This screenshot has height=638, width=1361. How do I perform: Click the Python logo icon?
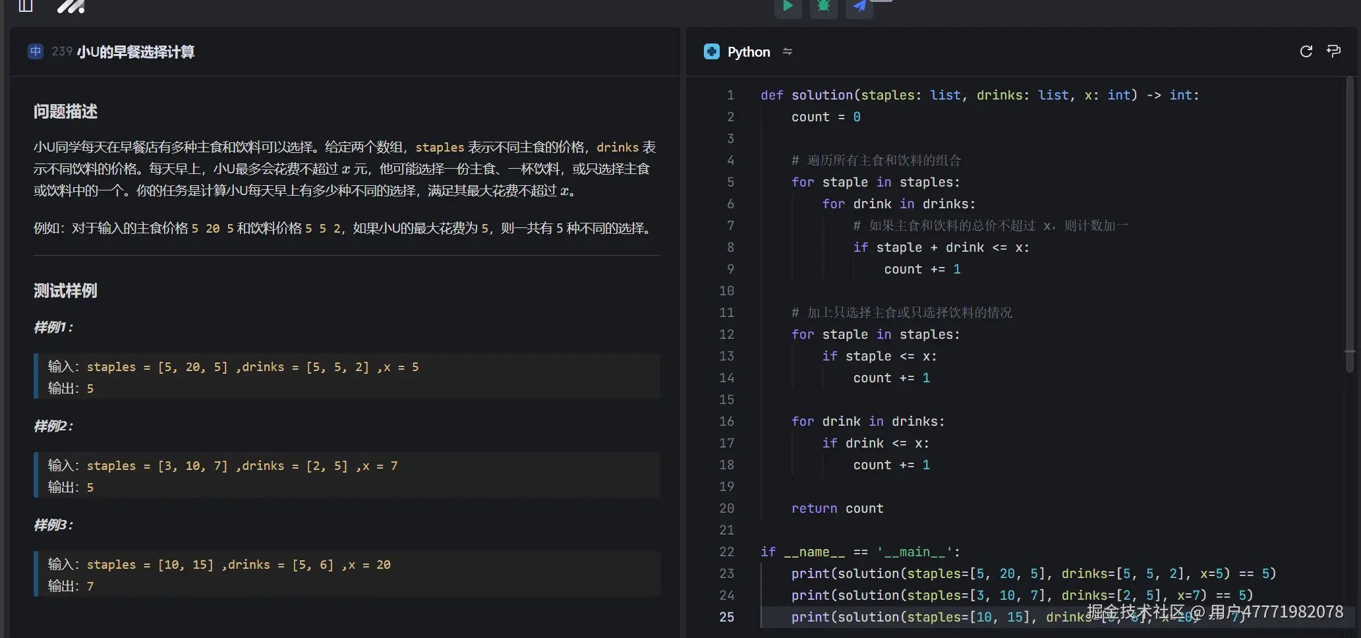(712, 51)
